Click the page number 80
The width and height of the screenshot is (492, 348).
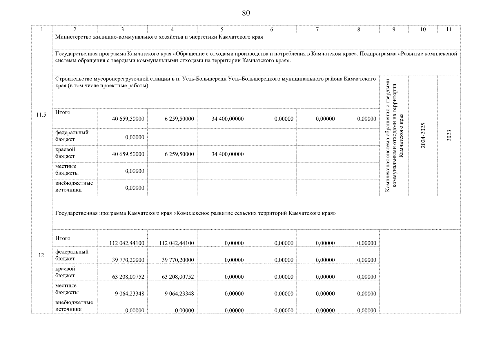pyautogui.click(x=246, y=13)
